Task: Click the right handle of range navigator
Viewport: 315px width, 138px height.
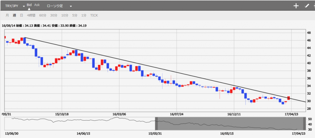Action: point(304,124)
